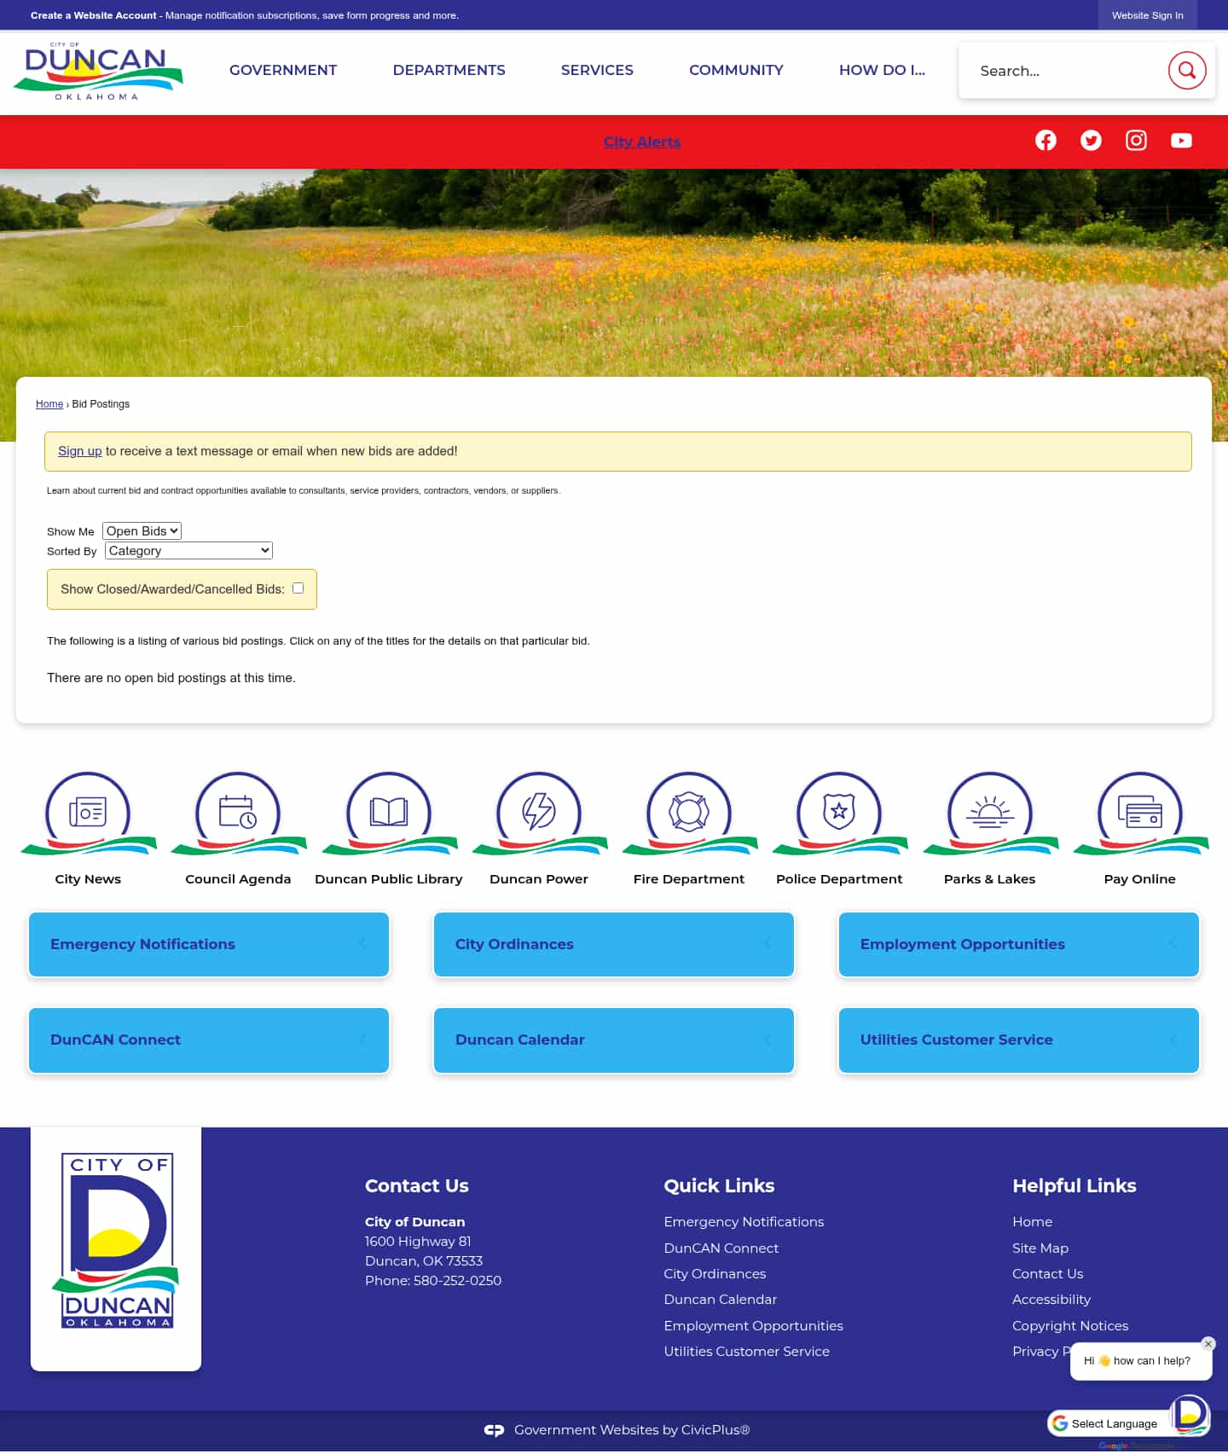The width and height of the screenshot is (1228, 1454).
Task: Click the 'how can I help?' chat message
Action: tap(1140, 1361)
